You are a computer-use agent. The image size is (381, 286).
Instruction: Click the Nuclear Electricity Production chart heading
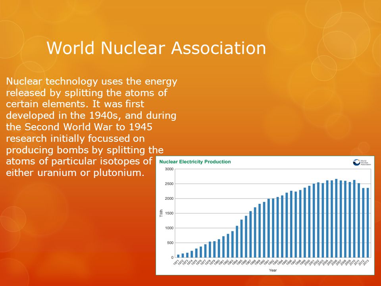(195, 162)
